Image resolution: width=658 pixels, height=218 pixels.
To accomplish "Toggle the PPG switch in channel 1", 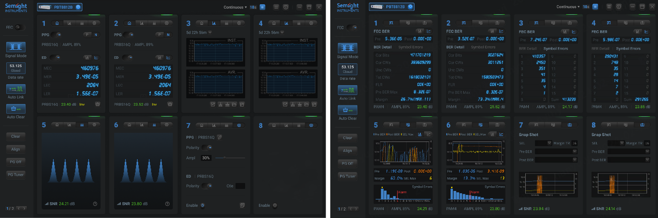I will pos(56,35).
